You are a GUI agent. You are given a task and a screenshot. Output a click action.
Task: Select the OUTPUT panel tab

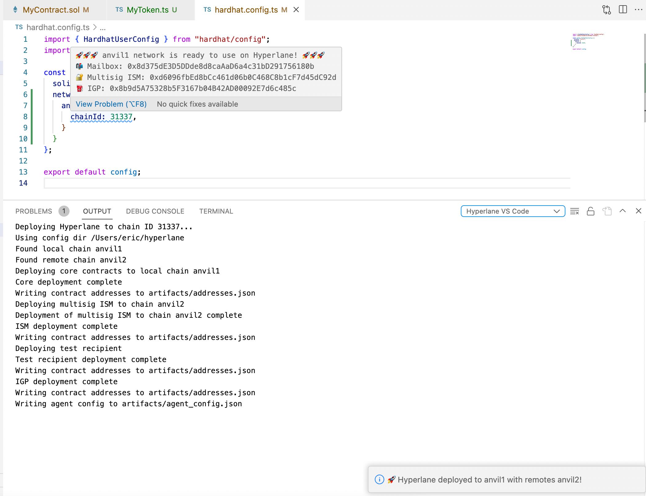coord(97,211)
